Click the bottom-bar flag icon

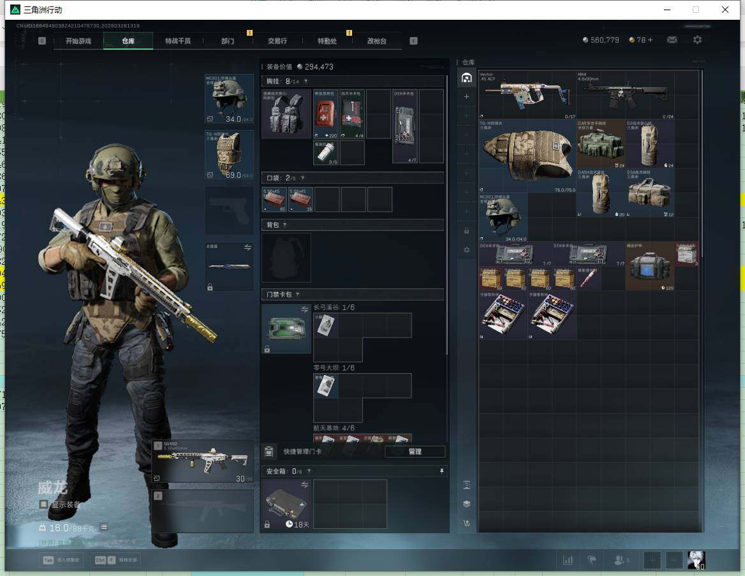(592, 560)
